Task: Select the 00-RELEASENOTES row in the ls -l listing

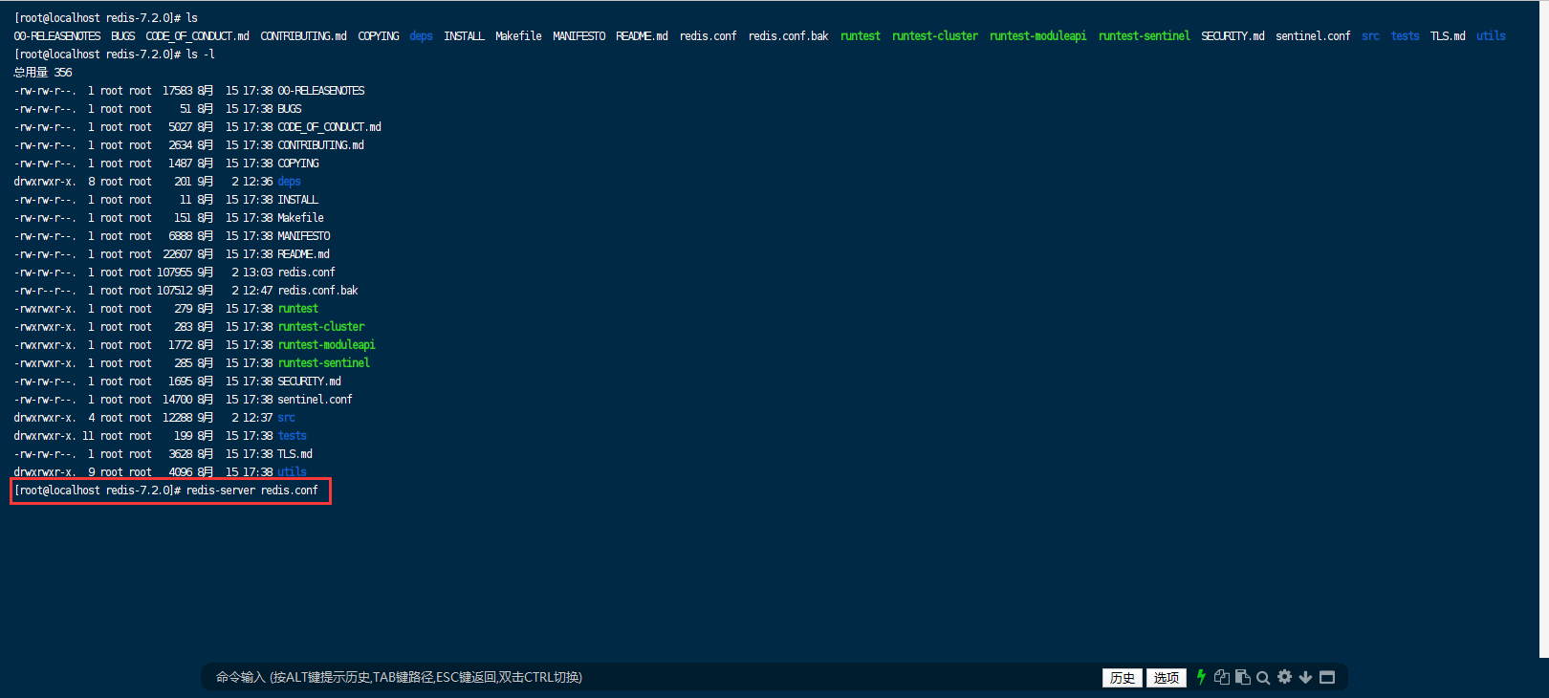Action: click(189, 91)
